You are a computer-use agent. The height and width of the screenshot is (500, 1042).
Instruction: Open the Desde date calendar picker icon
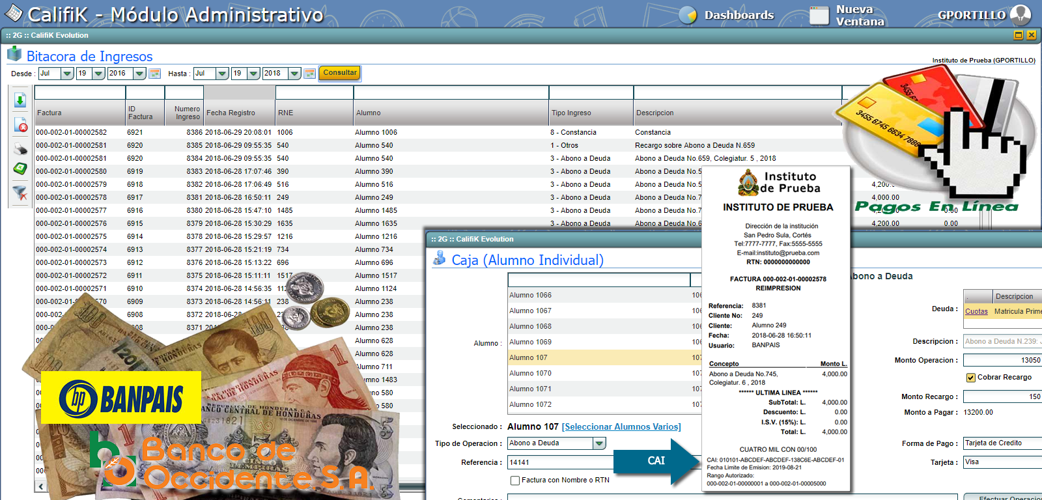[154, 74]
